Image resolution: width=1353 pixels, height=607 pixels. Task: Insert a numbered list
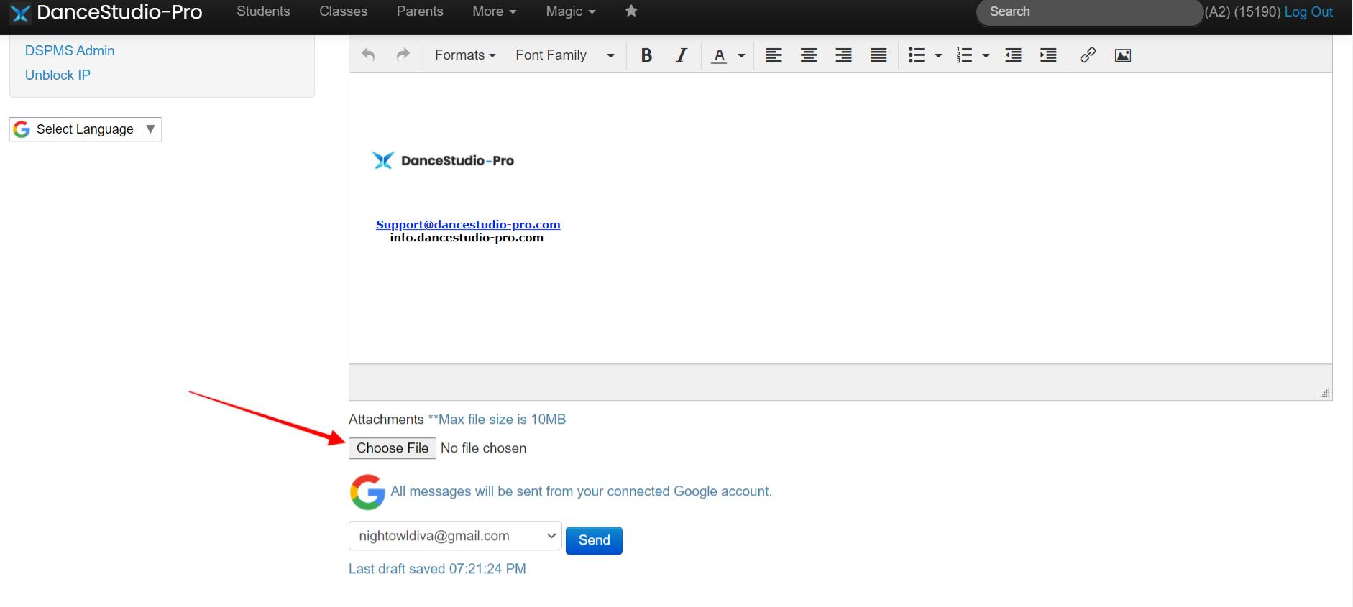pos(964,55)
